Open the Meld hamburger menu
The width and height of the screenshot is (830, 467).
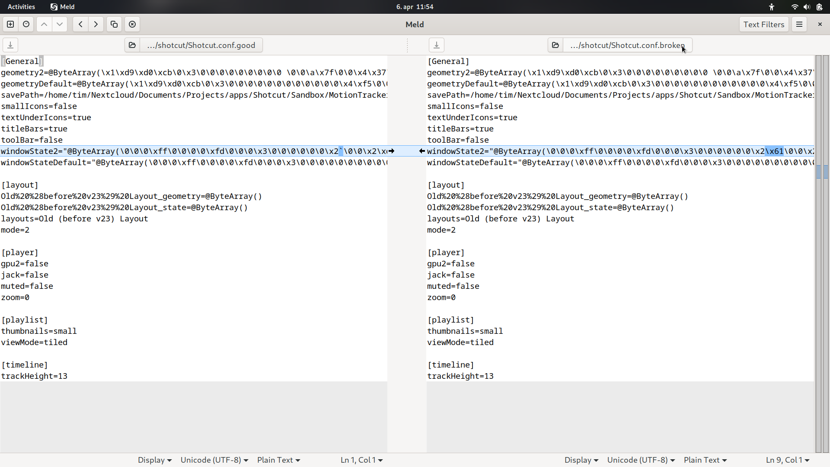(x=799, y=24)
